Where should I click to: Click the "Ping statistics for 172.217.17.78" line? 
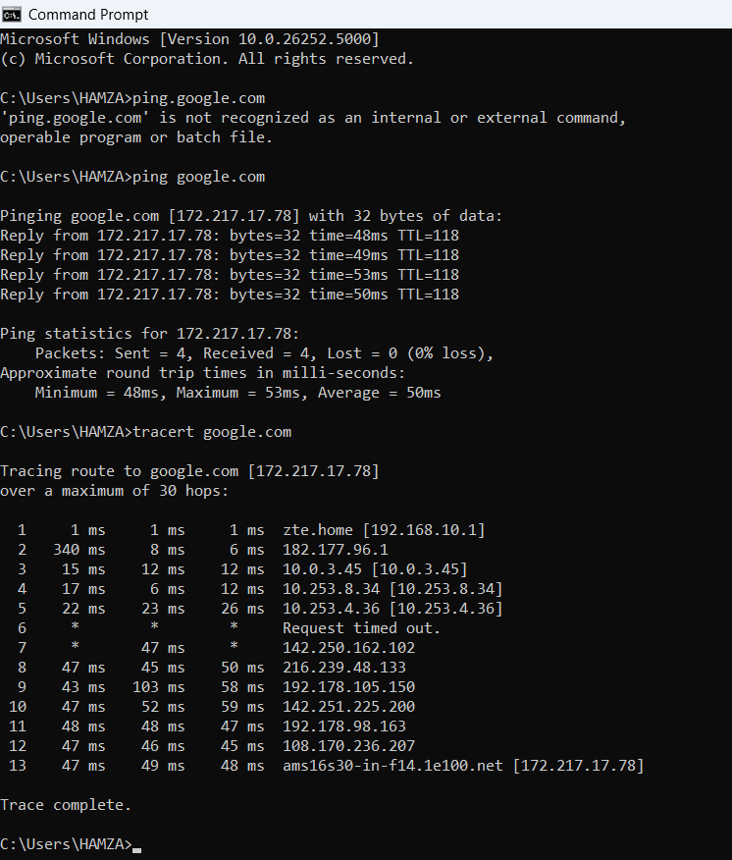[149, 334]
